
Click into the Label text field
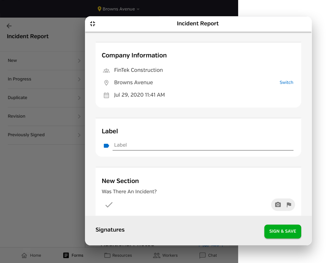[x=203, y=145]
